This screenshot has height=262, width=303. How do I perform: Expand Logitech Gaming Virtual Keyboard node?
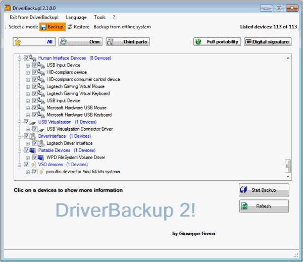28,94
